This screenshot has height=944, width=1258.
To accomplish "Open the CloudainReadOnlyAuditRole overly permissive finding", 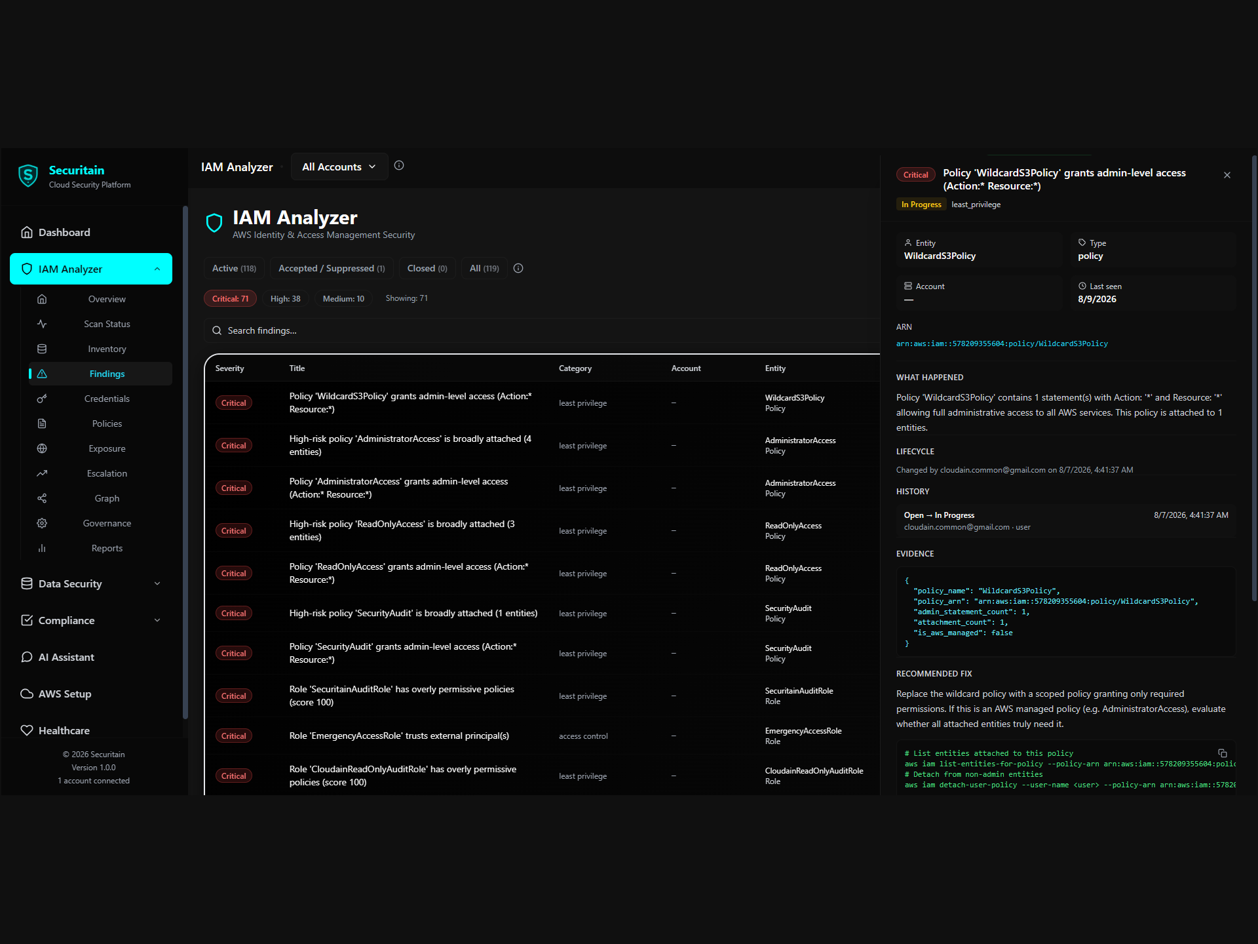I will point(543,776).
